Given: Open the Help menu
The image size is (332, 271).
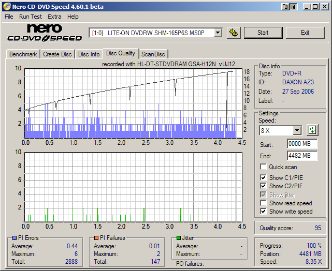Looking at the screenshot, I should click(x=73, y=17).
